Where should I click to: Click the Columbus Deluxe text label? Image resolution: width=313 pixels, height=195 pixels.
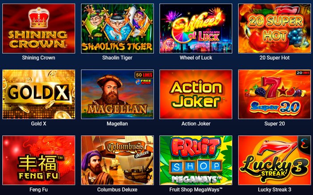pos(117,190)
